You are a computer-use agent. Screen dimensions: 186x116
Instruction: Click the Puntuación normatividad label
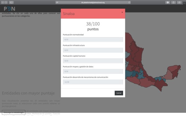pyautogui.click(x=73, y=35)
